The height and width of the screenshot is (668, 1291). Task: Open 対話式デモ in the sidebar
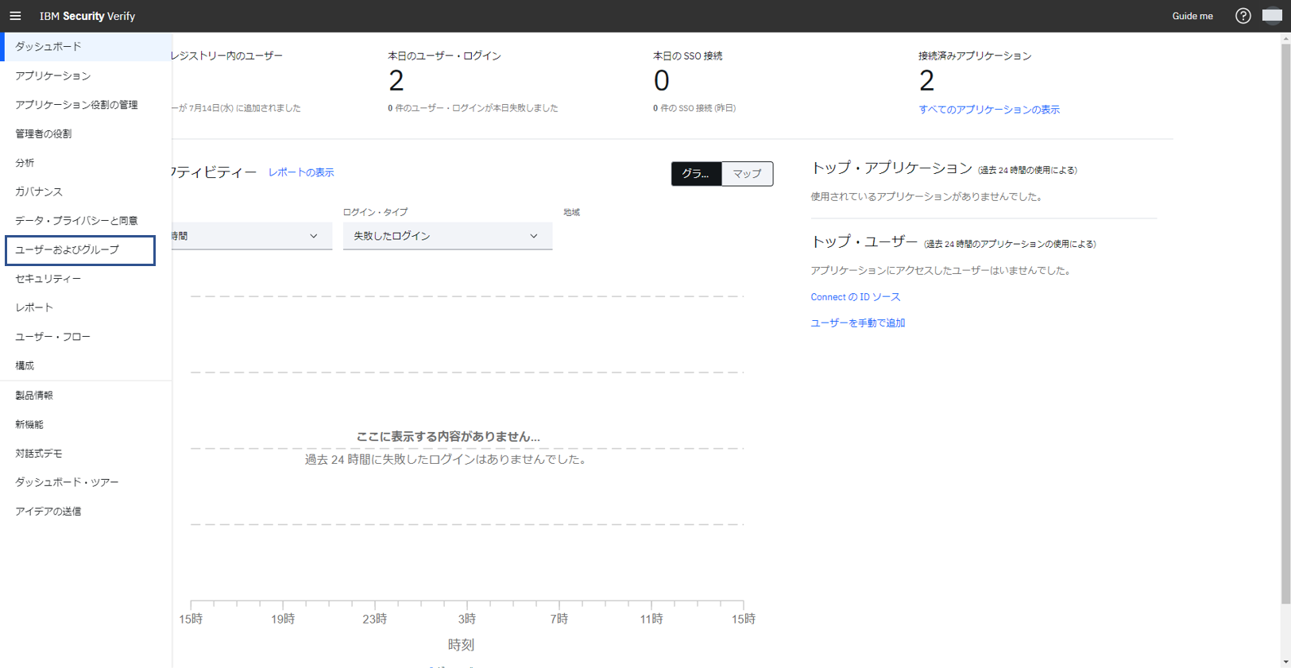coord(86,454)
